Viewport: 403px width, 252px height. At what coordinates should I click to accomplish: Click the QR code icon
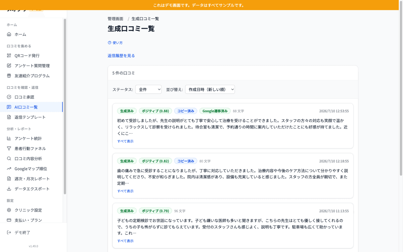click(x=9, y=55)
